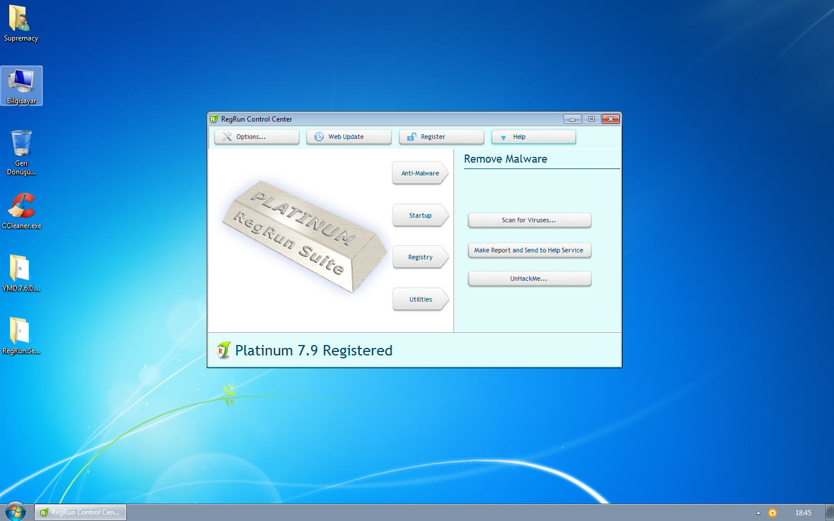This screenshot has width=834, height=521.
Task: Click the Web Update button
Action: point(349,137)
